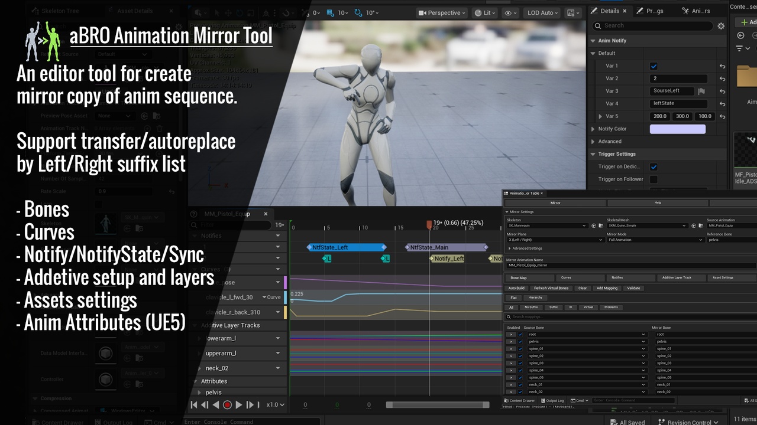757x425 pixels.
Task: Uncheck Enabled for the spine_03 bone mapping
Action: tap(520, 363)
